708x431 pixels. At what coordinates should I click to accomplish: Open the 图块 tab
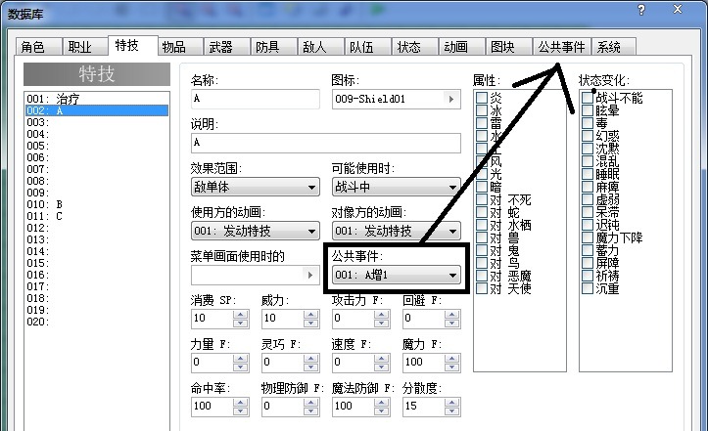click(x=507, y=47)
